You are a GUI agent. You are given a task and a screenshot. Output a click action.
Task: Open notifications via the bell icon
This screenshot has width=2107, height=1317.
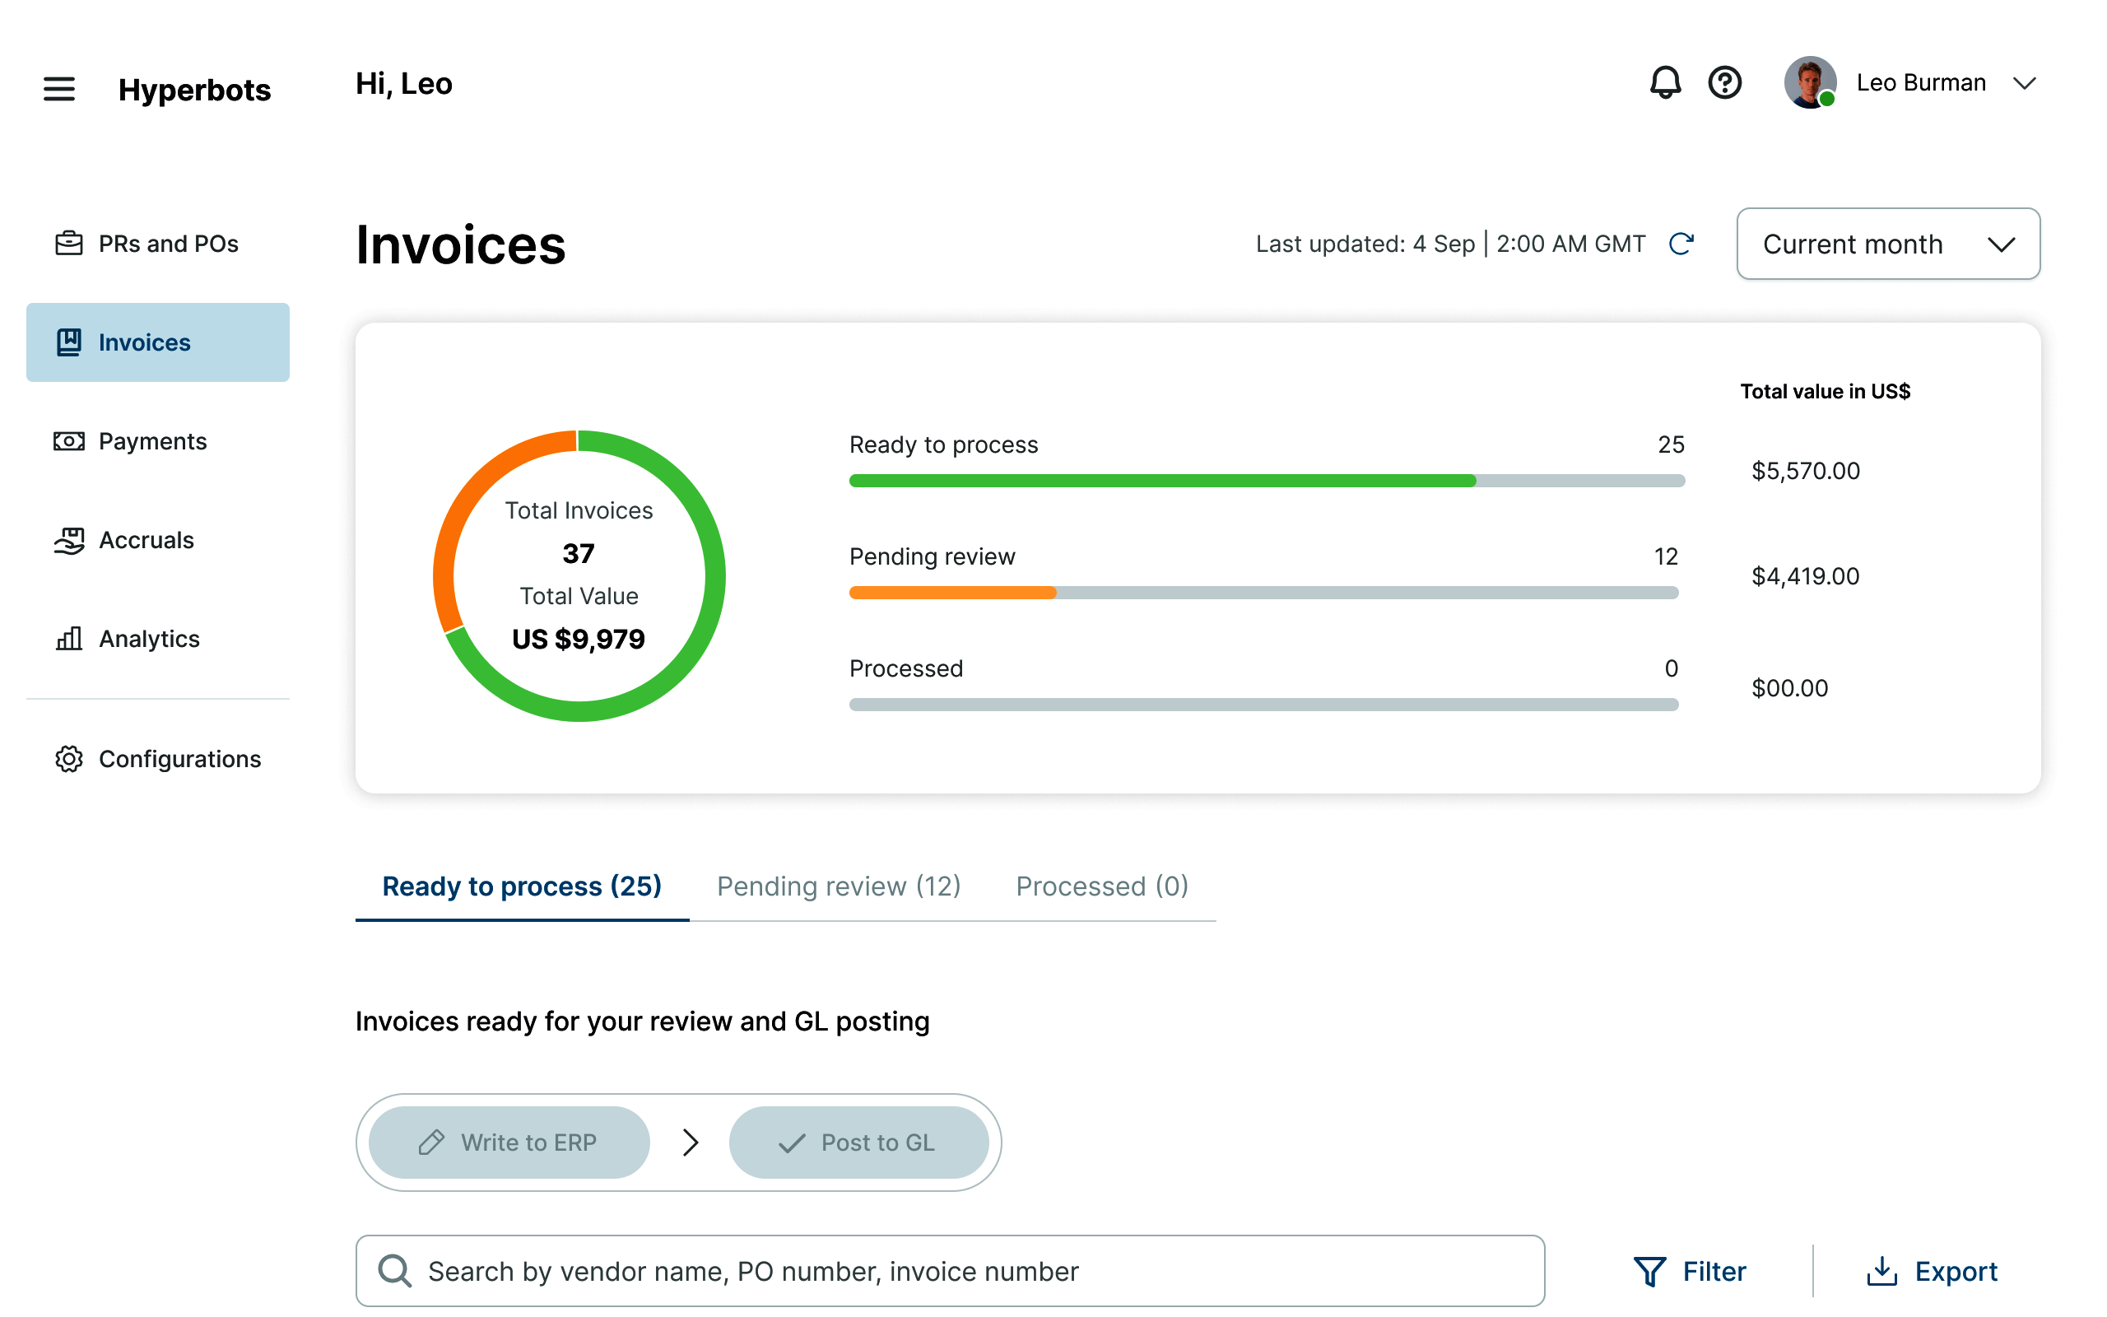click(x=1665, y=83)
